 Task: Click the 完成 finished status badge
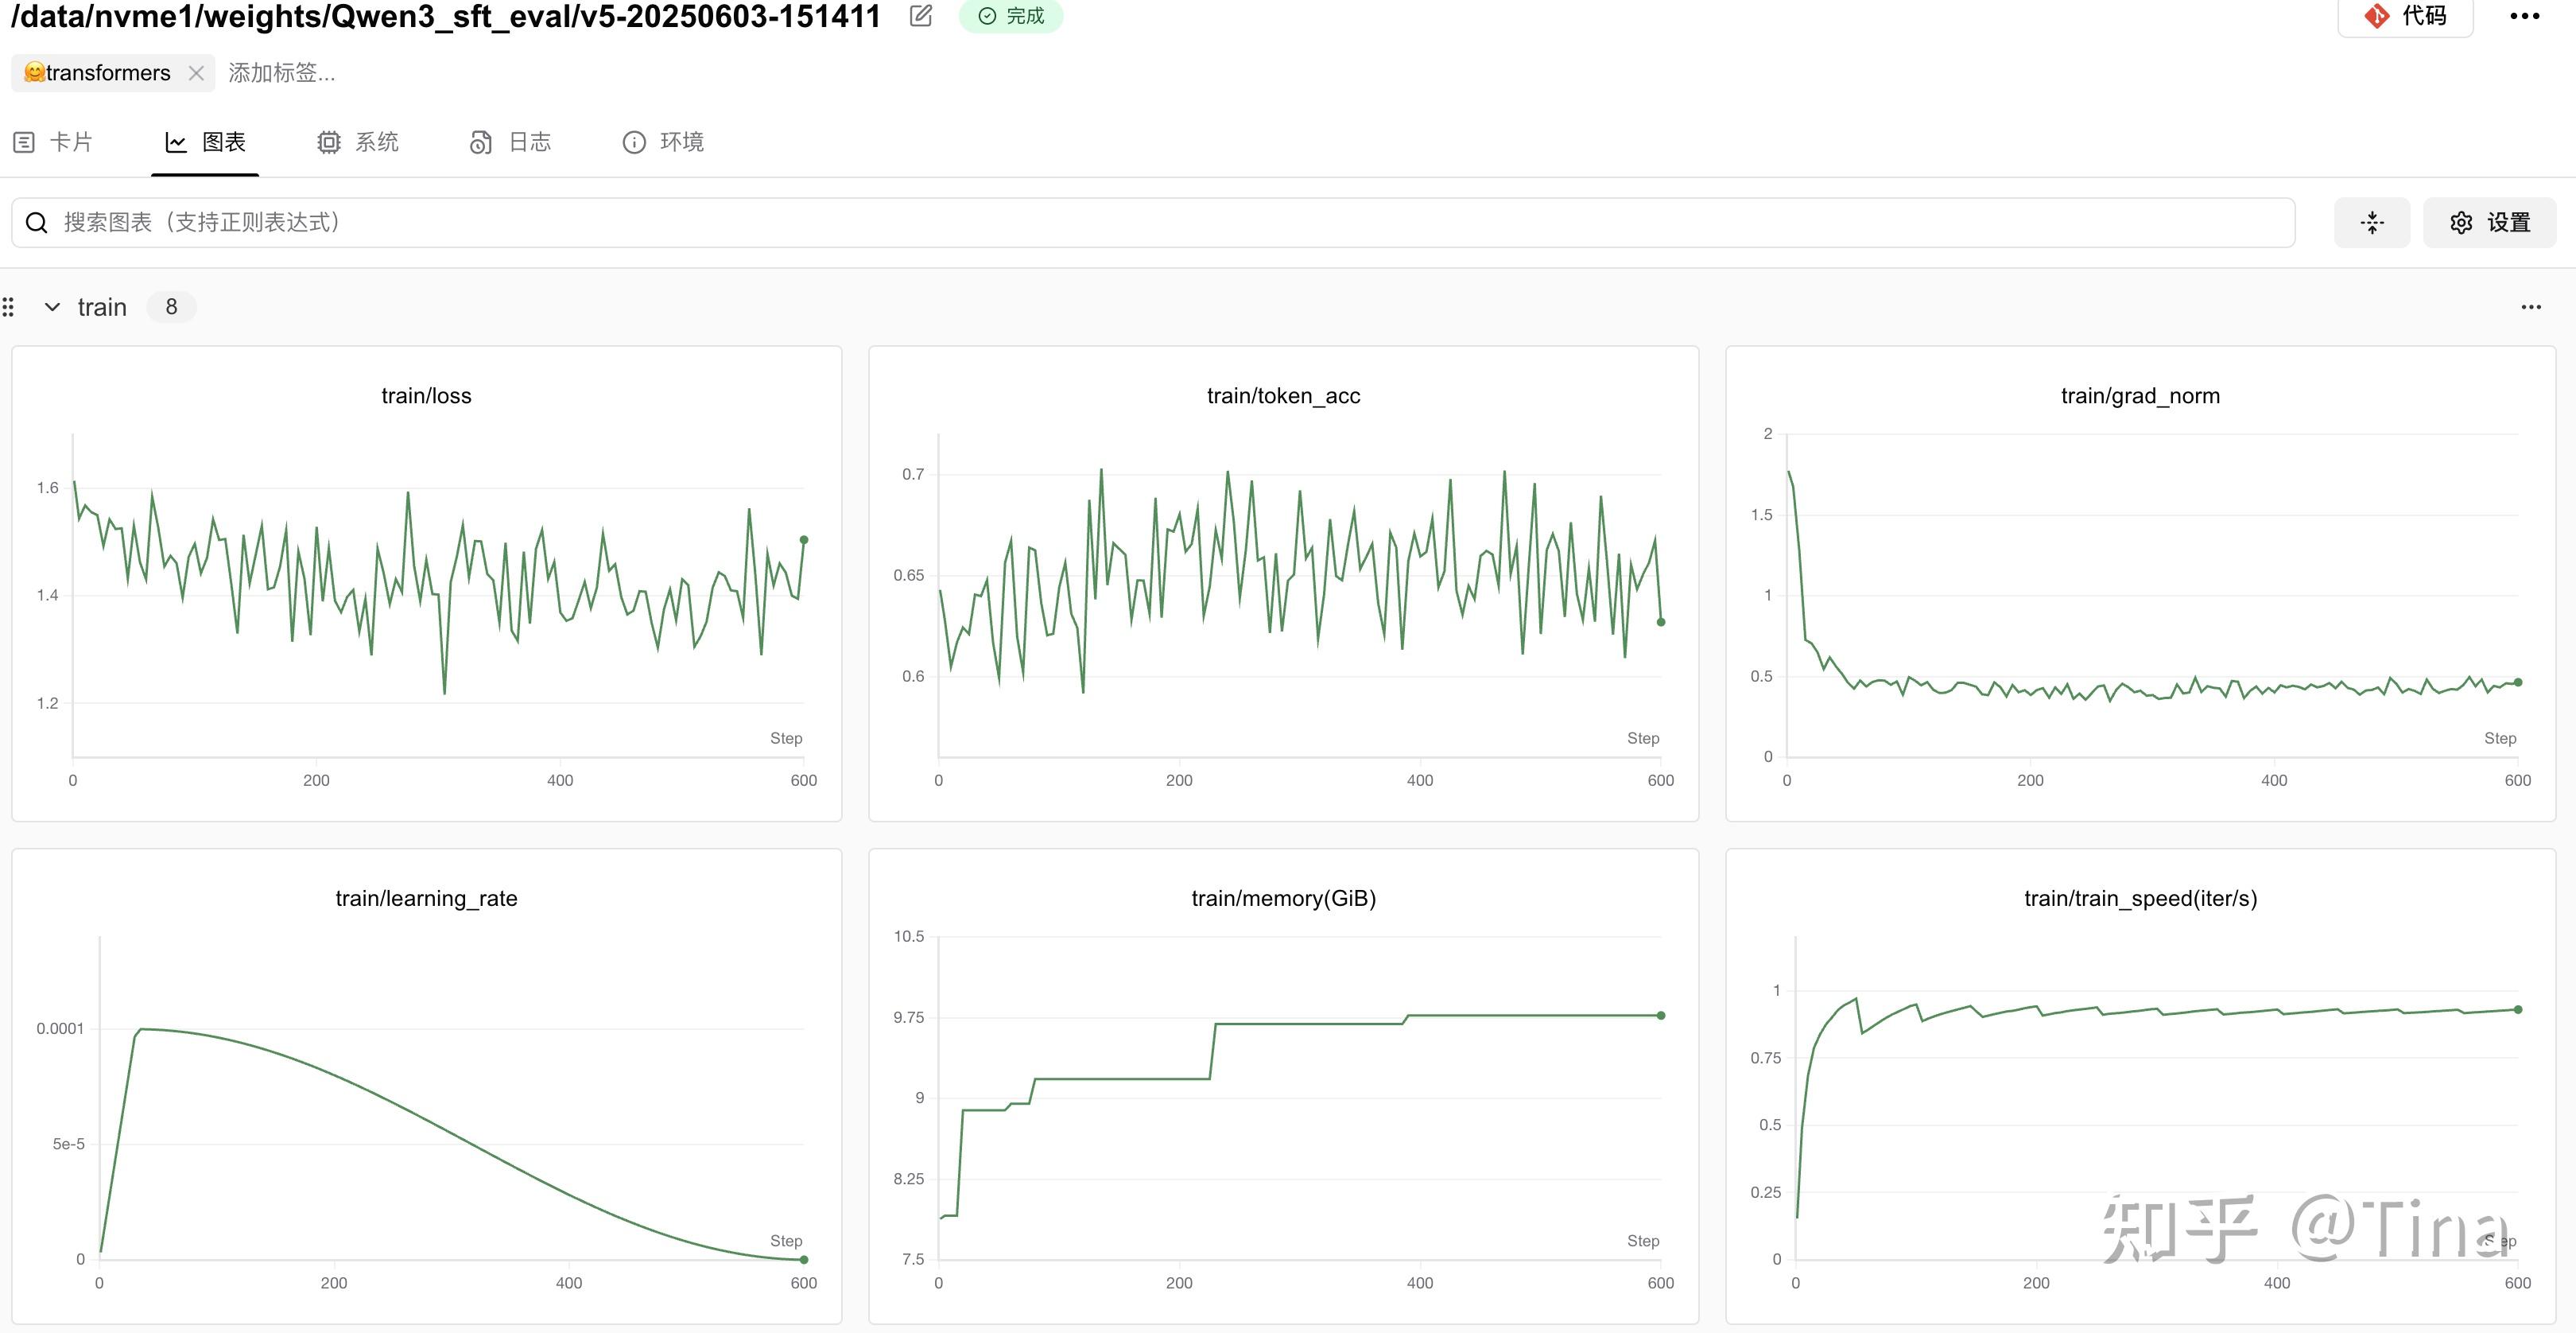pyautogui.click(x=1011, y=15)
